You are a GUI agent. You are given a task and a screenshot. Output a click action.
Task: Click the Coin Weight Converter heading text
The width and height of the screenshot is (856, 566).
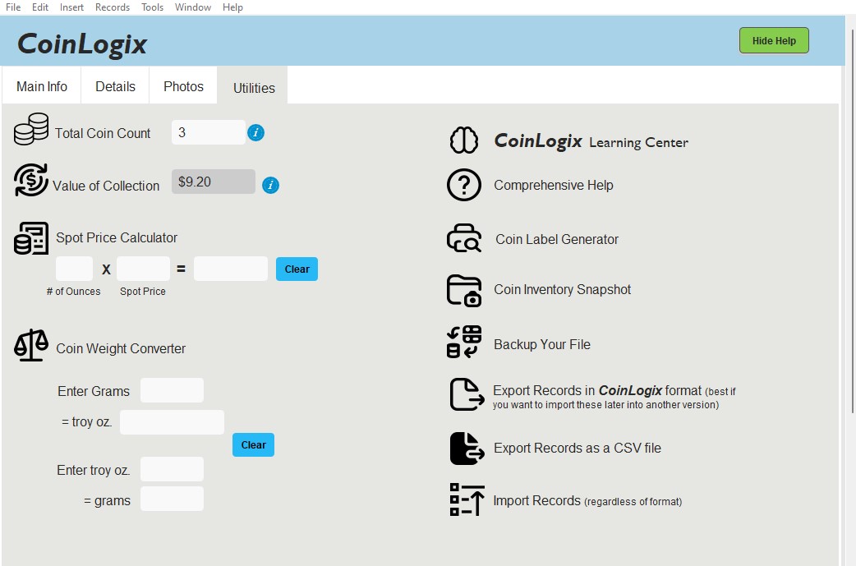click(121, 348)
